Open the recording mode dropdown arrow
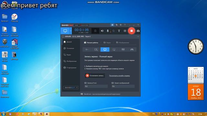The image size is (207, 116). (71, 31)
